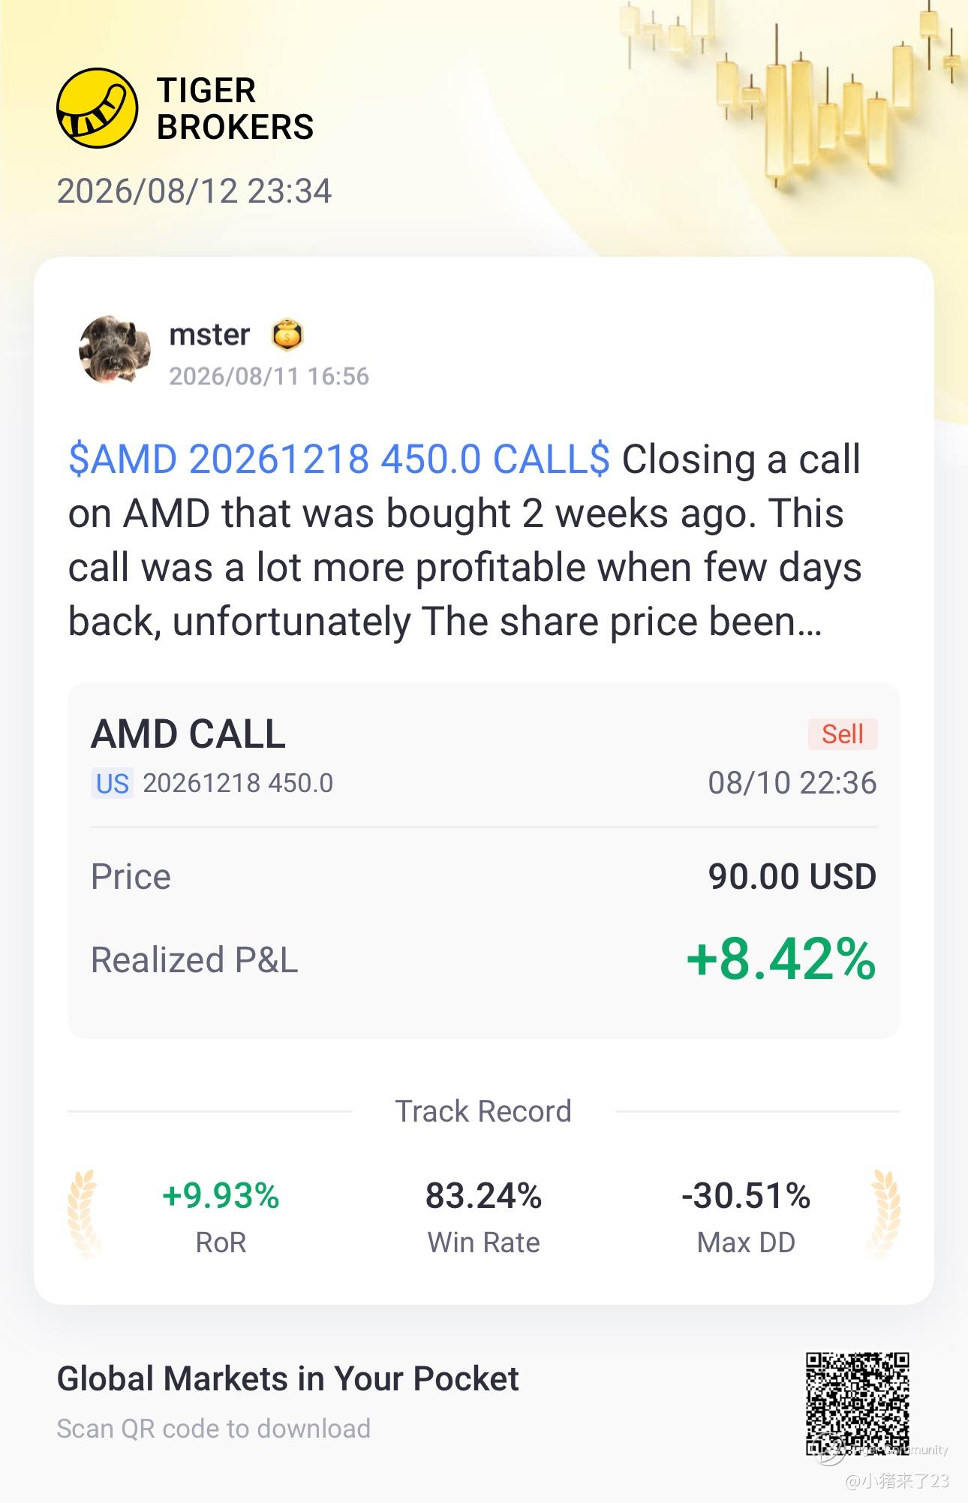The height and width of the screenshot is (1503, 968).
Task: Select the +9.93% RoR statistic
Action: click(x=221, y=1215)
